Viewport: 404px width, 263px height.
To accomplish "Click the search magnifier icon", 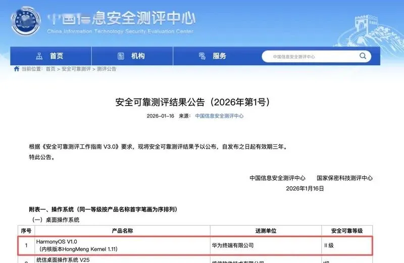I will [363, 56].
